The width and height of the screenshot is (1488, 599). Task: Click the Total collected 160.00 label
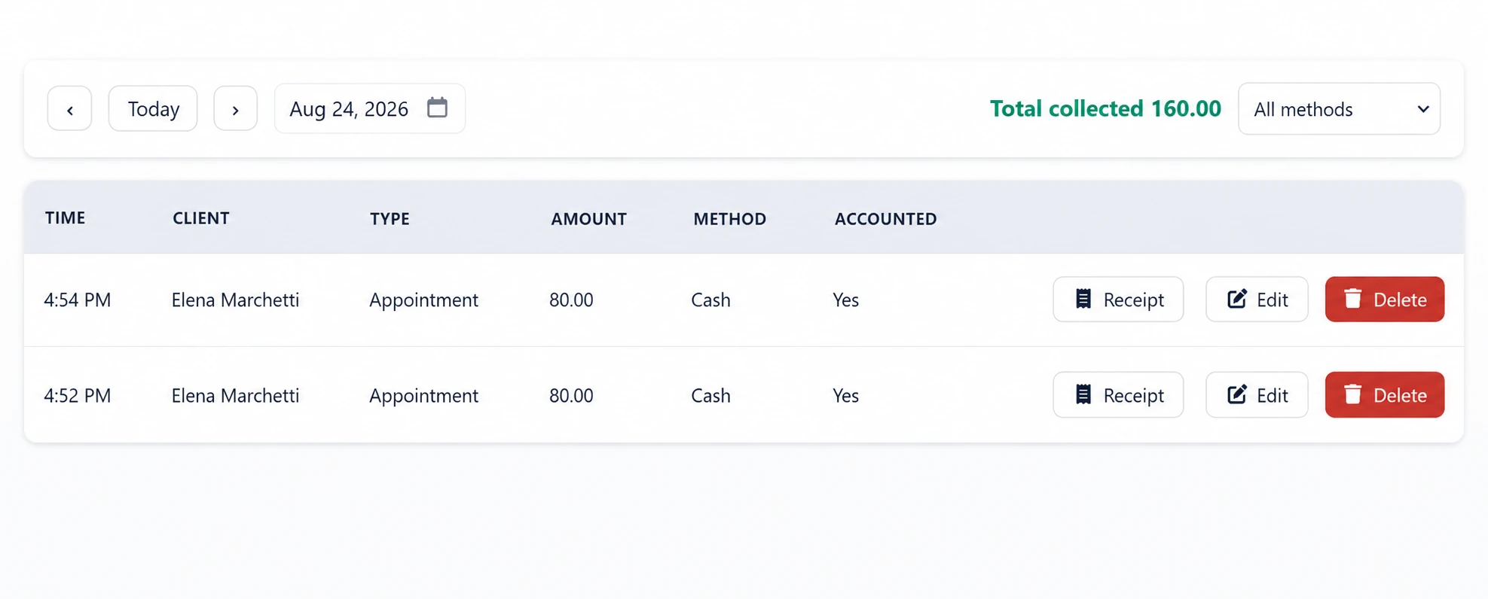tap(1105, 108)
